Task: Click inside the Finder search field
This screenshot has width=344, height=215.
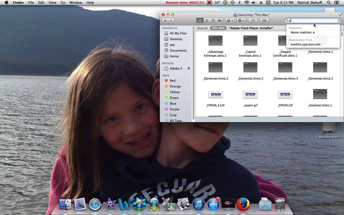Action: pyautogui.click(x=313, y=21)
